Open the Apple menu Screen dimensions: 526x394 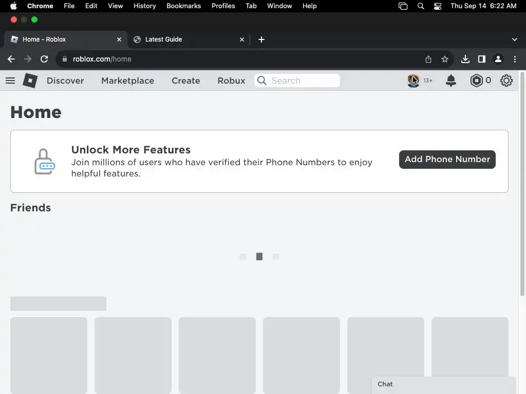coord(13,6)
